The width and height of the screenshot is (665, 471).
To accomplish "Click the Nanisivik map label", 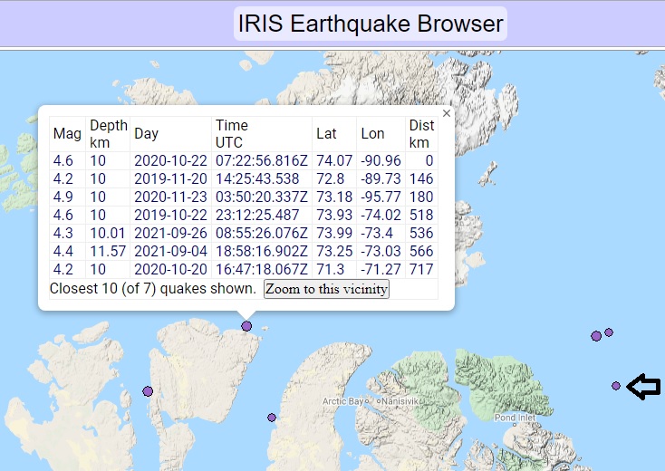I will (x=400, y=401).
